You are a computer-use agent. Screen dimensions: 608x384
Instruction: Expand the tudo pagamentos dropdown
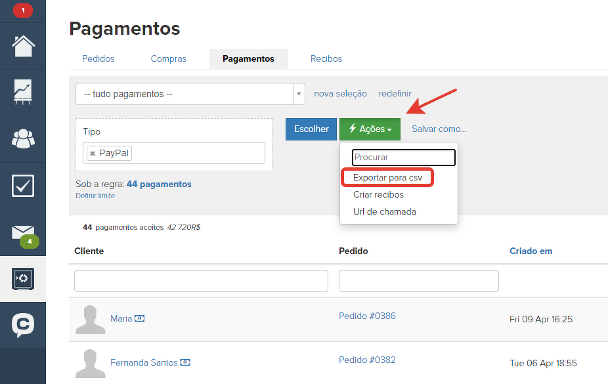click(299, 94)
